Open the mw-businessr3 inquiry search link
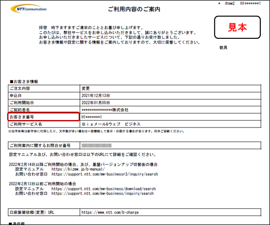 [104, 174]
